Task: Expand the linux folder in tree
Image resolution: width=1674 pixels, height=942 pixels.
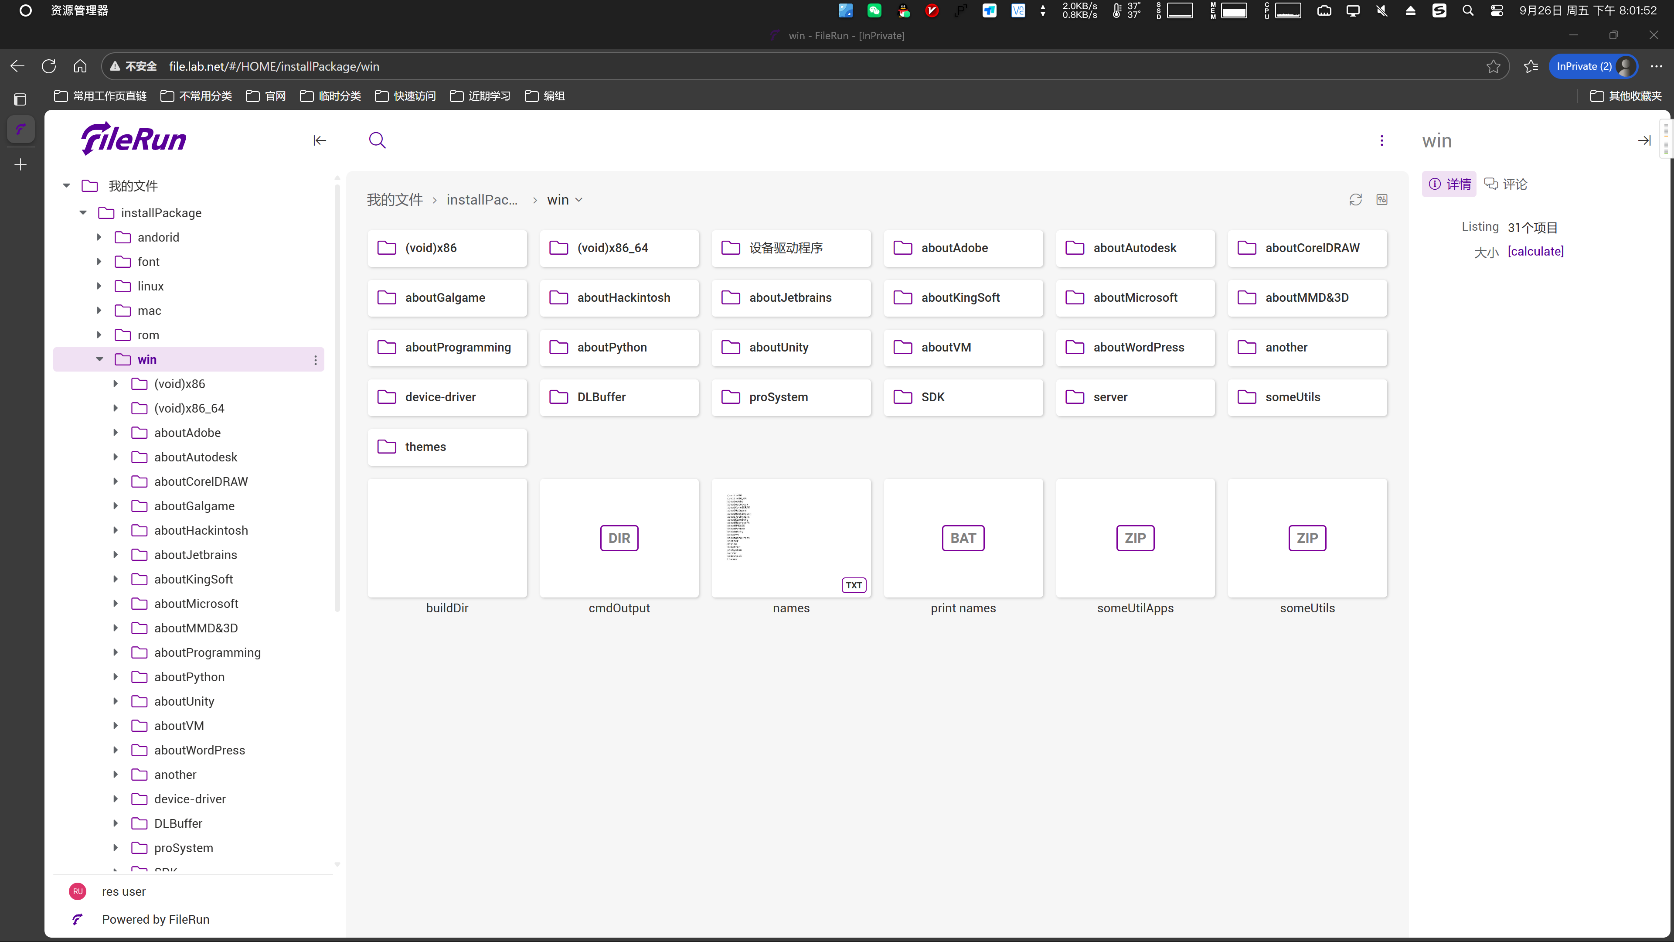Action: coord(99,286)
